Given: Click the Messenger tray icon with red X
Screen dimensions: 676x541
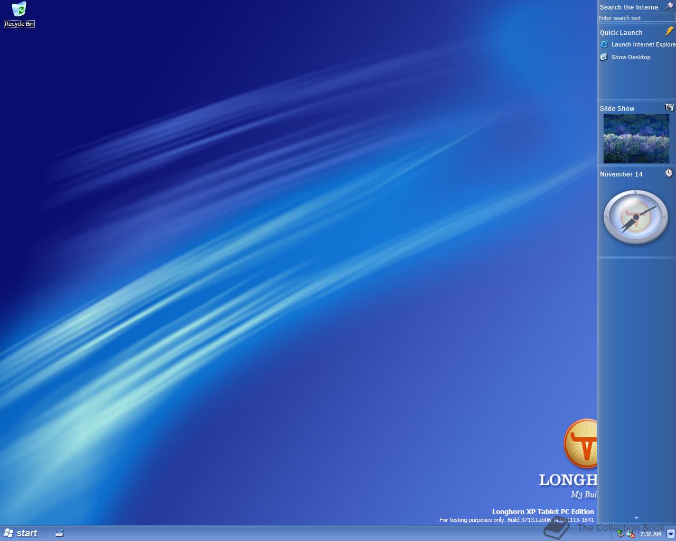Looking at the screenshot, I should click(631, 534).
